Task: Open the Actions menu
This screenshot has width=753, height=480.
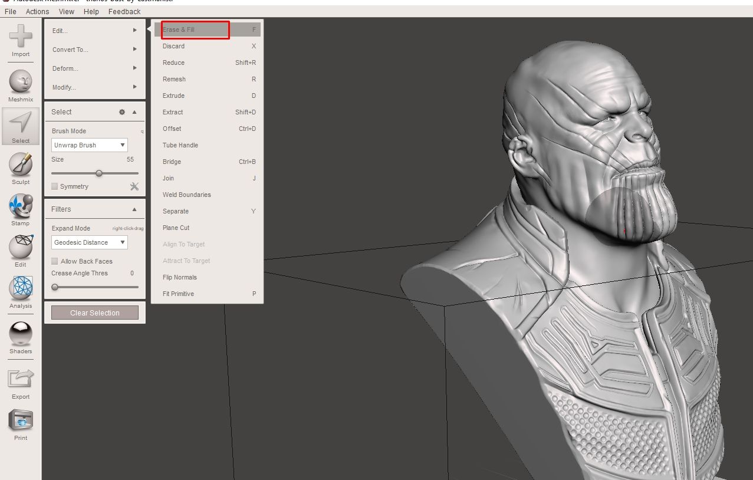Action: pyautogui.click(x=37, y=11)
